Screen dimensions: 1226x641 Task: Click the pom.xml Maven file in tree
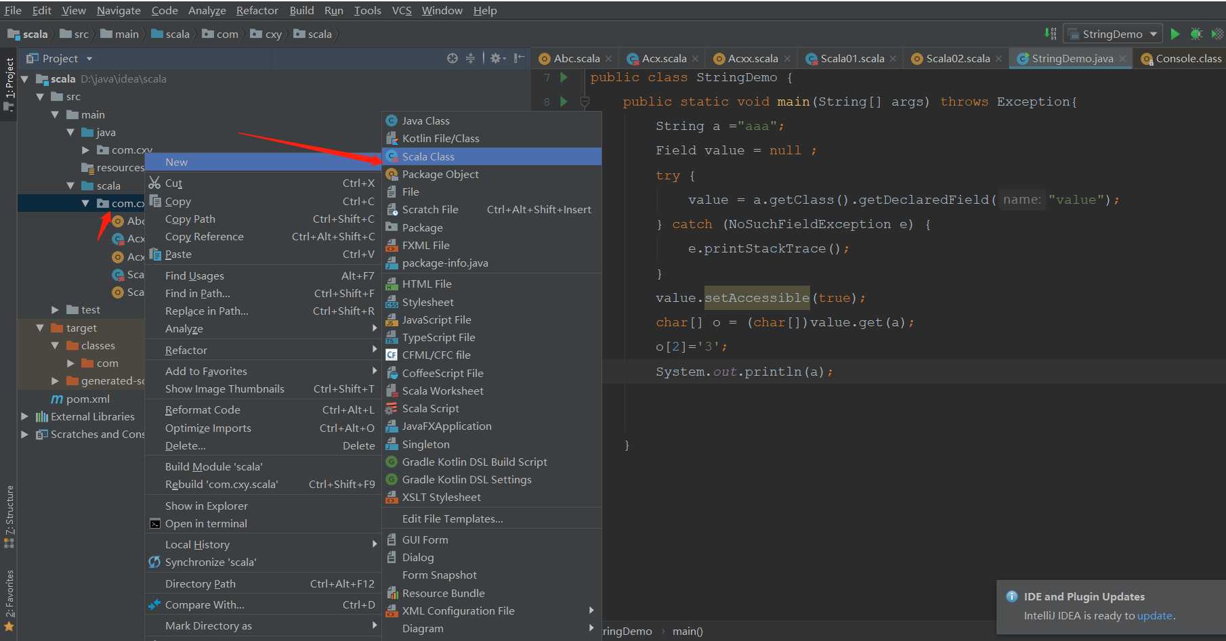tap(81, 399)
